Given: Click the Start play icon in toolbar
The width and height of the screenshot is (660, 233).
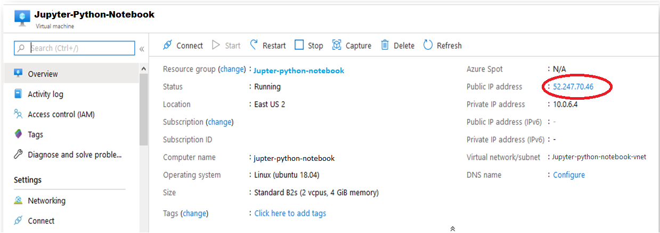Looking at the screenshot, I should (216, 45).
